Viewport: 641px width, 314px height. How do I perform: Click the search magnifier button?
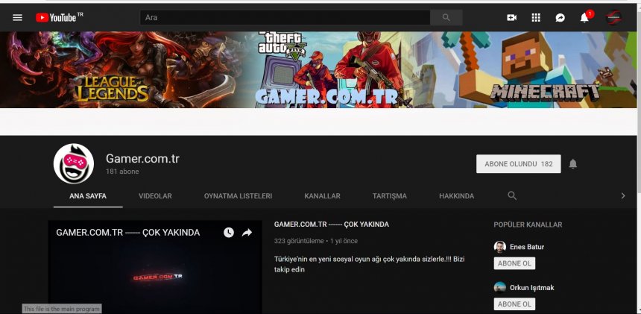[446, 18]
